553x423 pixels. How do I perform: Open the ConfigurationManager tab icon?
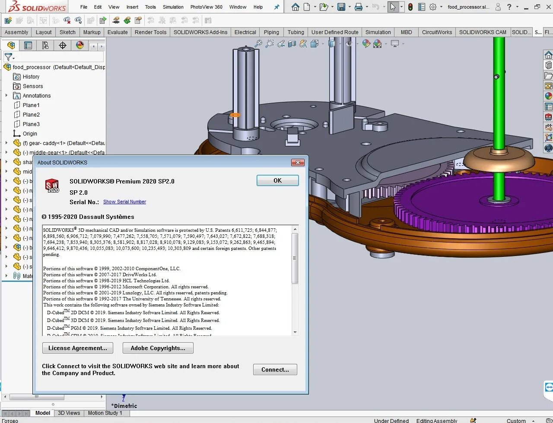tap(45, 45)
